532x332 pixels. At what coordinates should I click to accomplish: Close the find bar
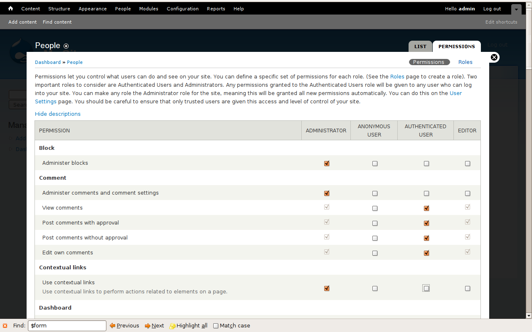[x=5, y=326]
